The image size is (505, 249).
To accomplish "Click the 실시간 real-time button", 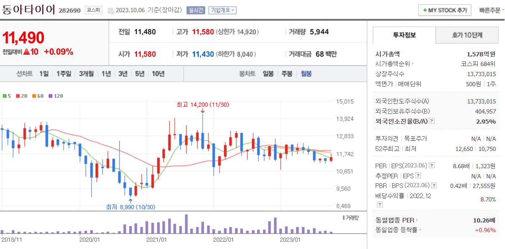I will click(x=196, y=10).
